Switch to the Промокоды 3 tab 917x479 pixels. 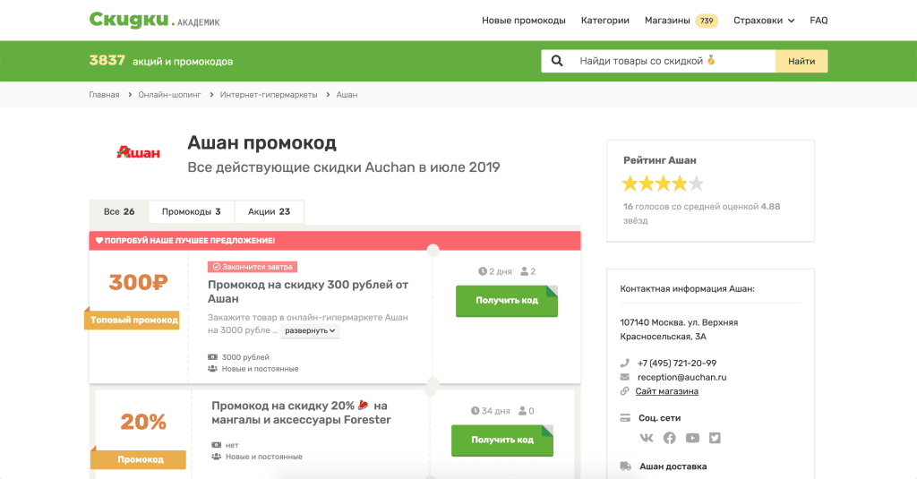pos(191,212)
